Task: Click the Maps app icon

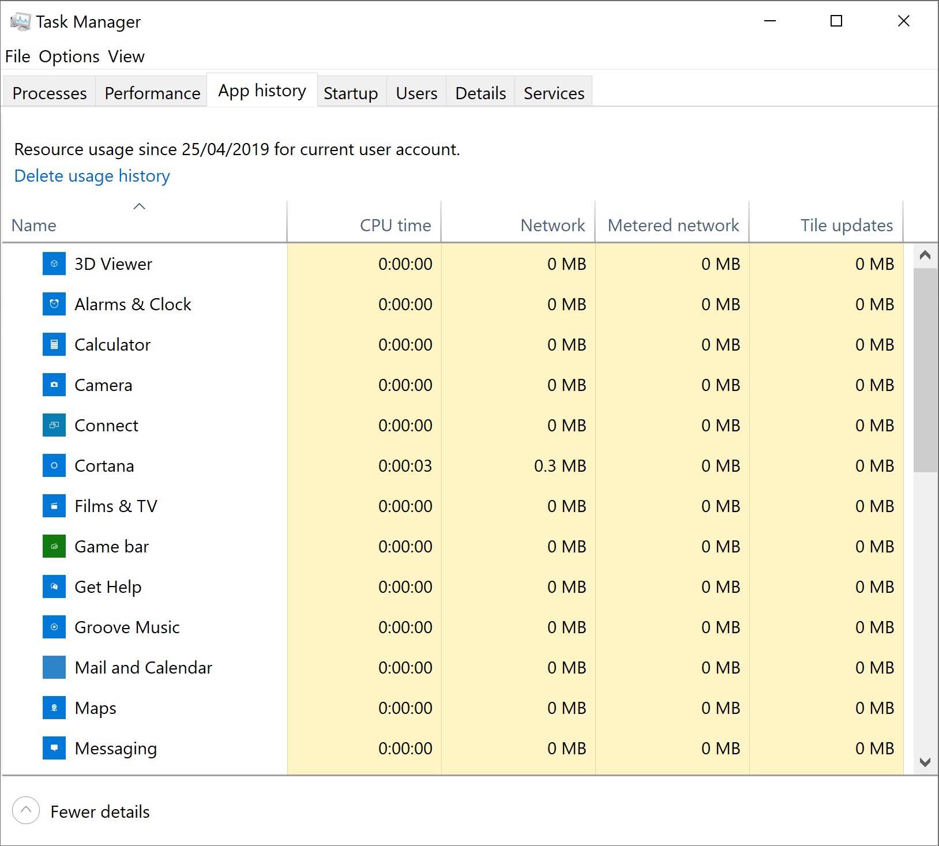Action: point(54,708)
